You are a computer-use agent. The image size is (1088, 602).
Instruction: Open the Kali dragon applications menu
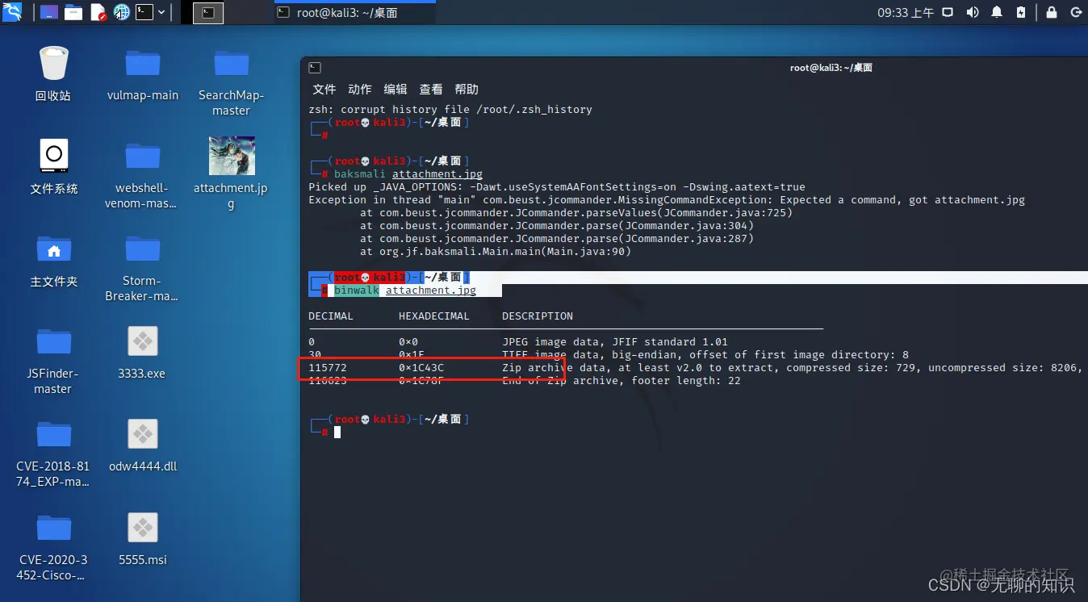tap(12, 12)
